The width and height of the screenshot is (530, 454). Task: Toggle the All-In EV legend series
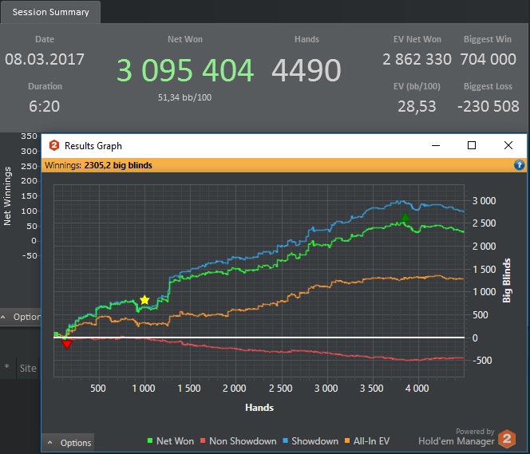367,440
